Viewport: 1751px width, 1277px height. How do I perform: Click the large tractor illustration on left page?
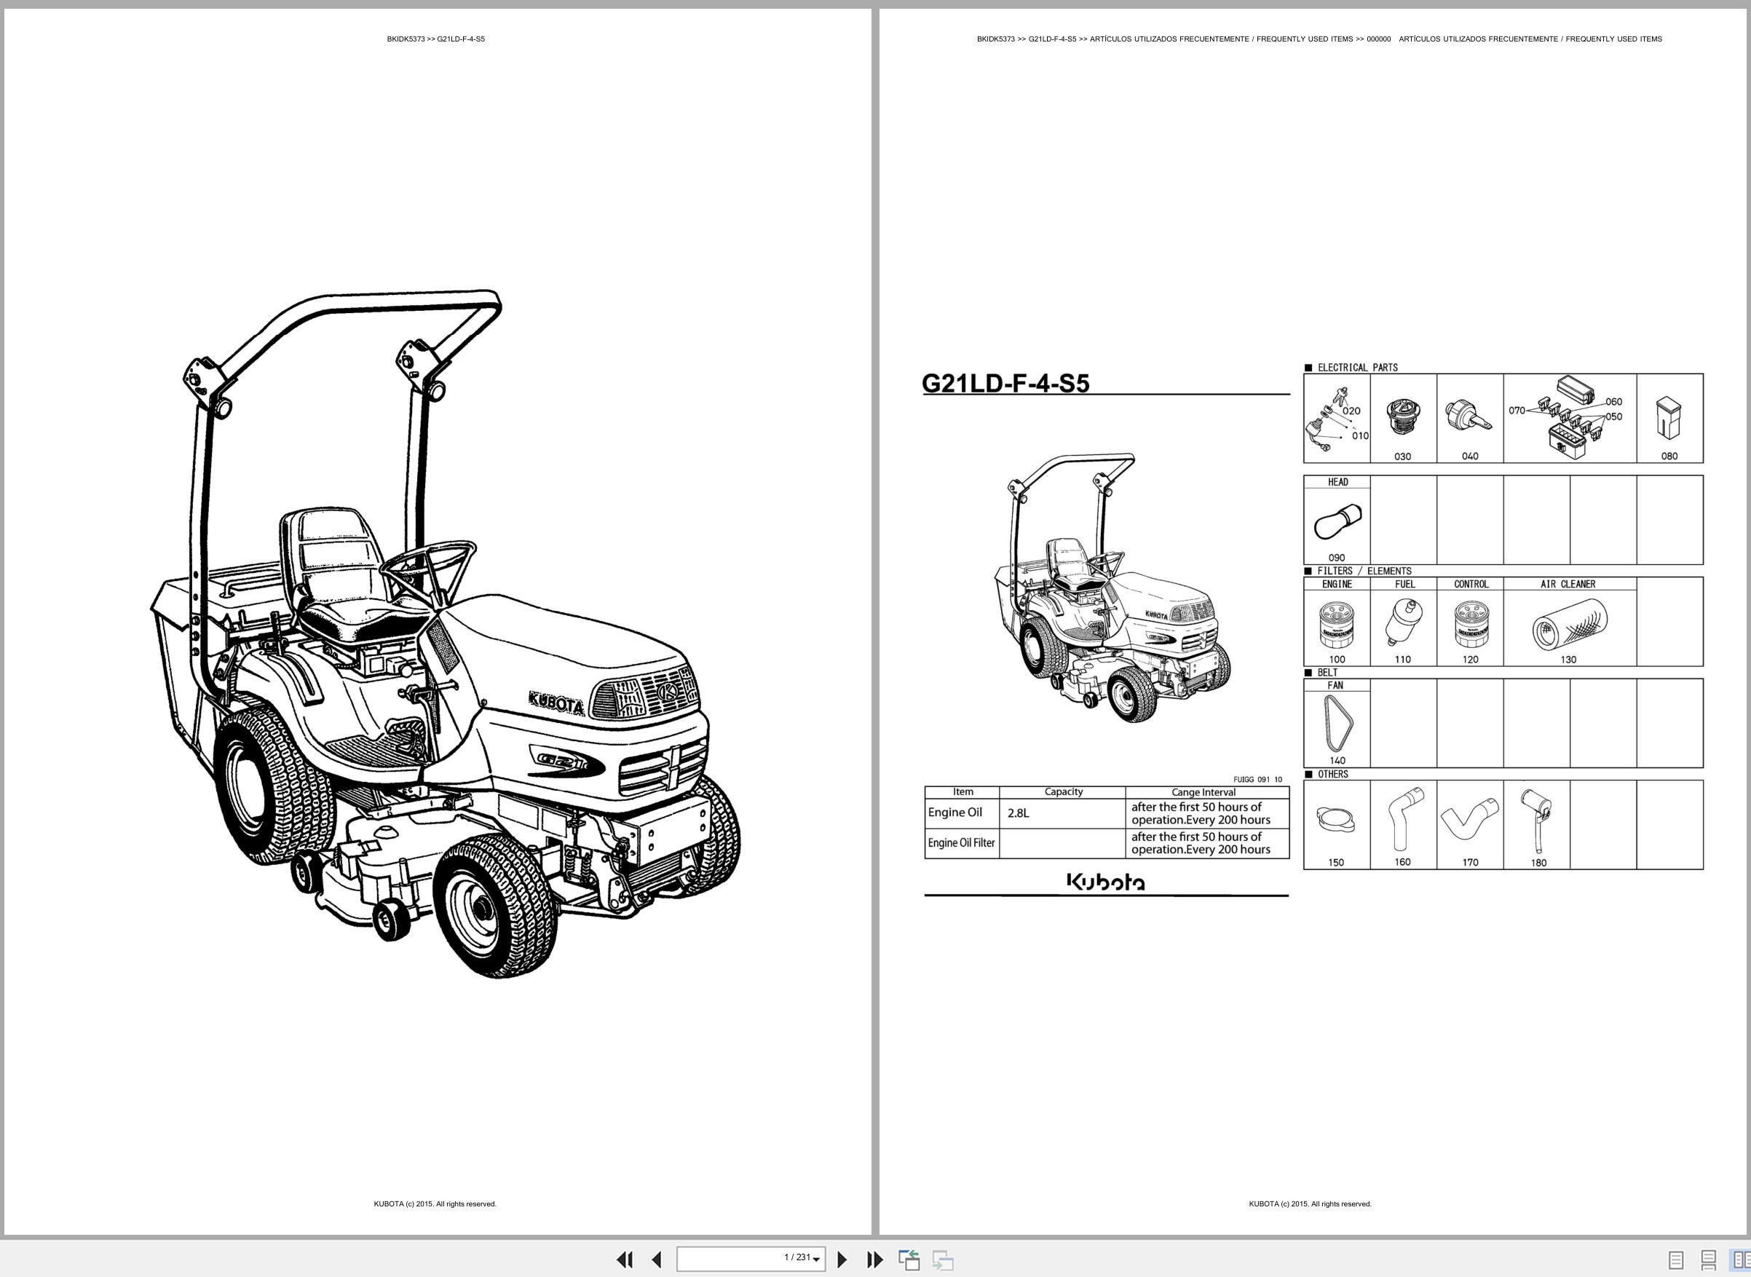446,635
